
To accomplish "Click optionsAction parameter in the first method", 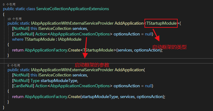I will click(127, 34).
